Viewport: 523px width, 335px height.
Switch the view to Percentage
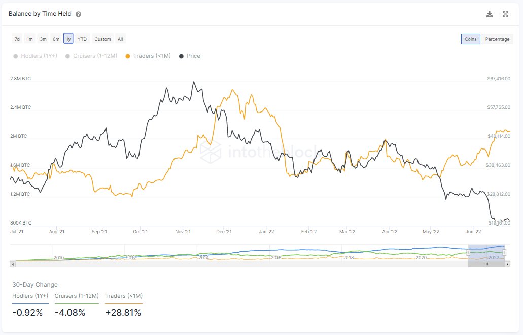click(x=497, y=39)
